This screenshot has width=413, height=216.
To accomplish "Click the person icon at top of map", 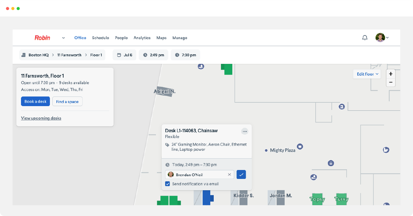I will point(201,66).
